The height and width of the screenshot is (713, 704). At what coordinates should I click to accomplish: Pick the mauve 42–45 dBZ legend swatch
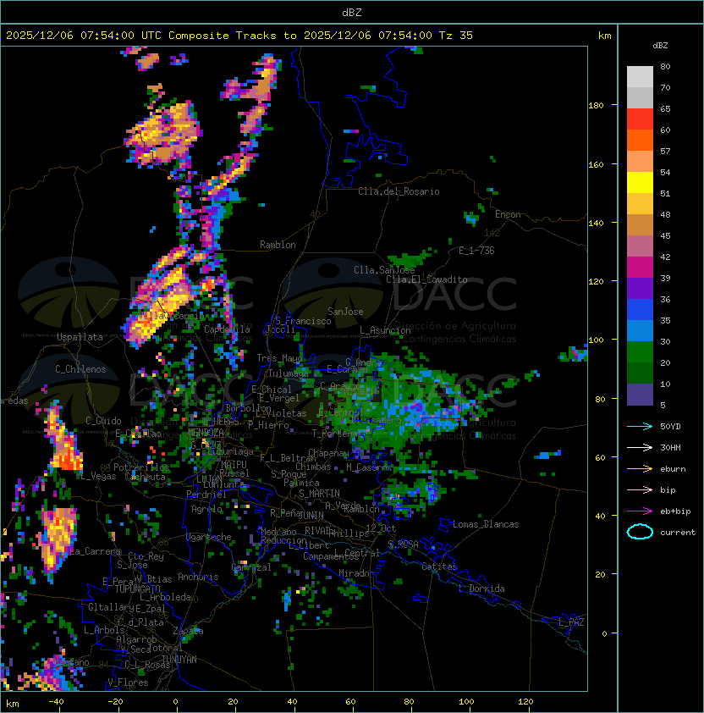[x=640, y=246]
